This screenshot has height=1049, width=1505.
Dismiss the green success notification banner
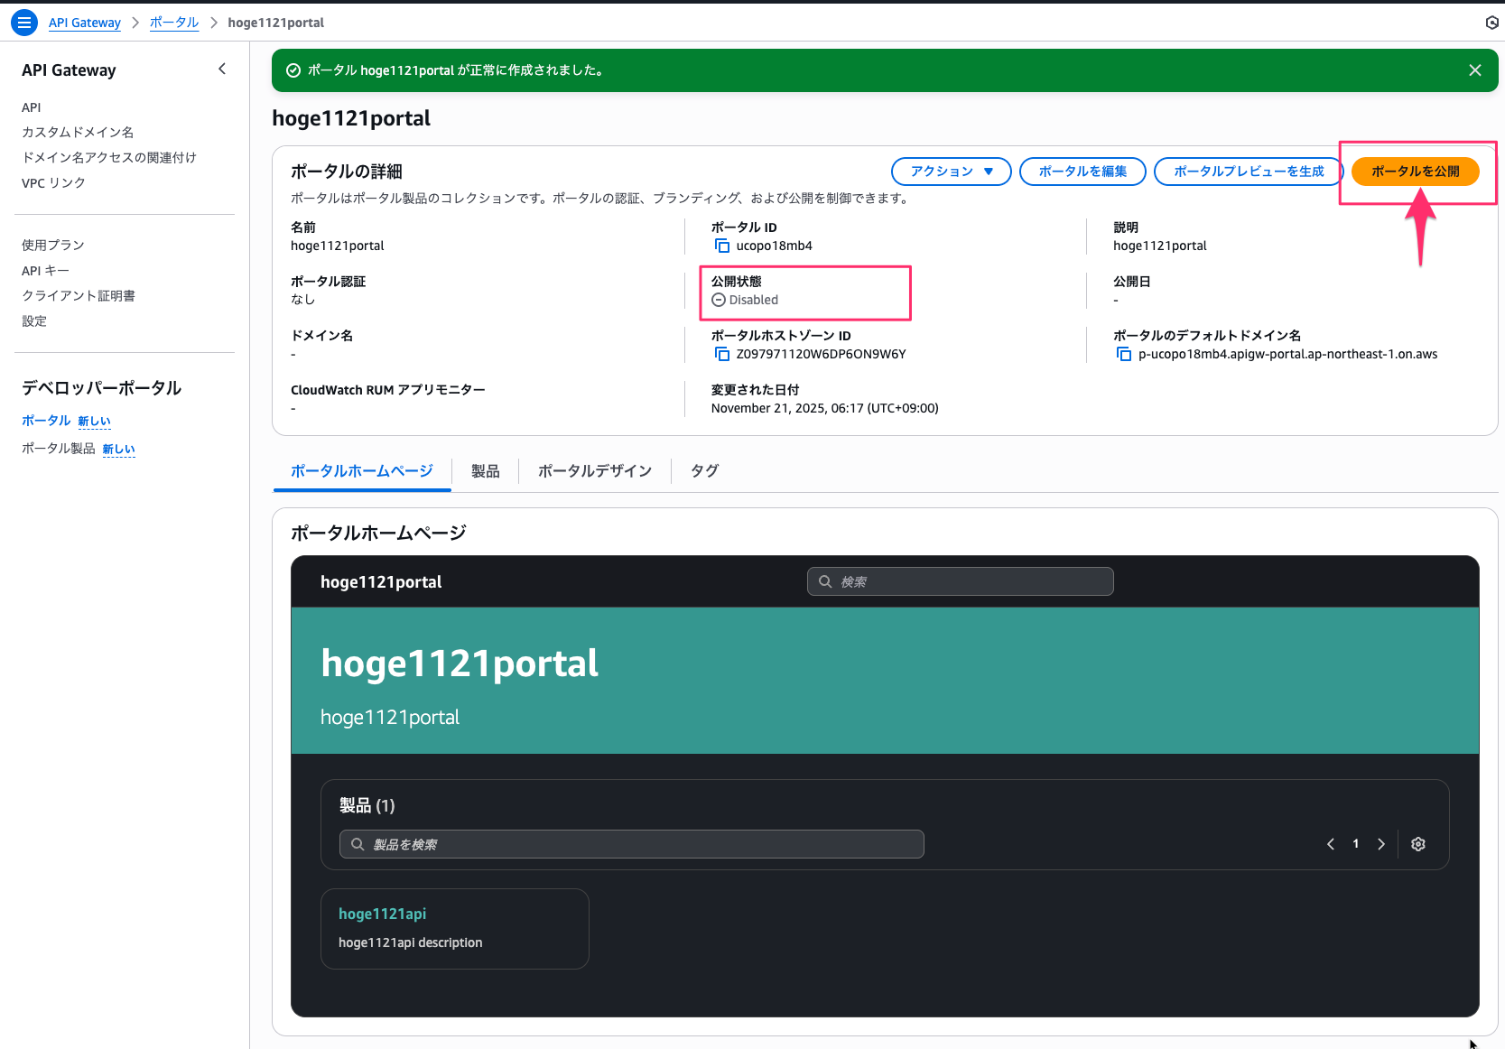(x=1474, y=70)
